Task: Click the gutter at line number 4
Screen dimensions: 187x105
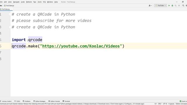Action: pyautogui.click(x=1, y=33)
